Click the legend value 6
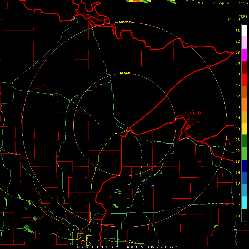This screenshot has width=249, height=249. [239, 194]
